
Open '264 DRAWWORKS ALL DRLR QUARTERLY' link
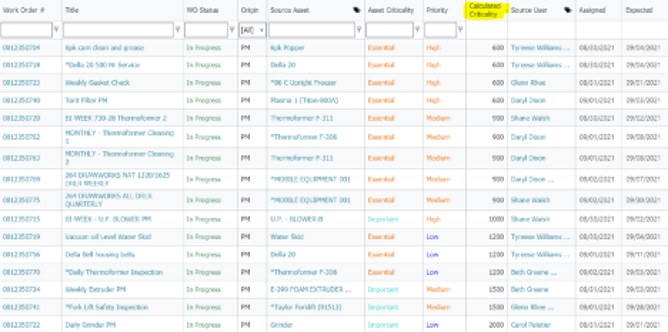coord(108,200)
